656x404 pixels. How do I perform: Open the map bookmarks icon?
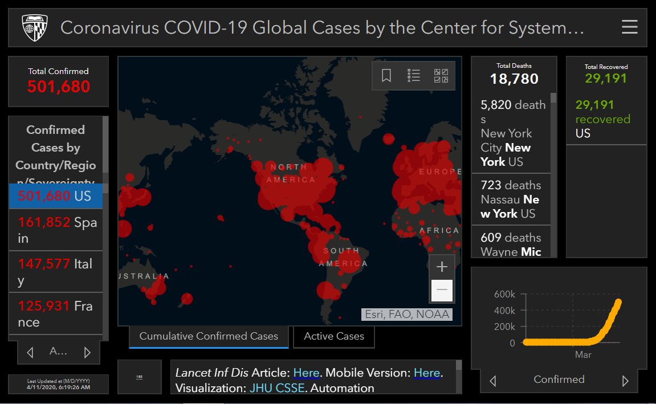[386, 76]
